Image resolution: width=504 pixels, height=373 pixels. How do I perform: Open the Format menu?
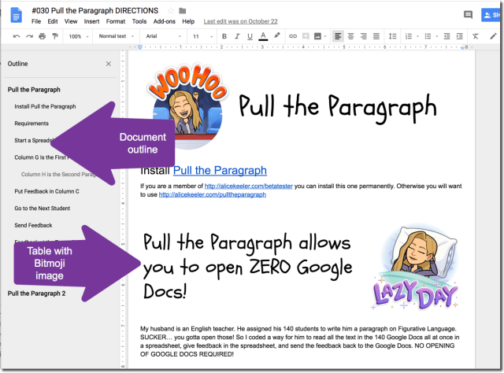pyautogui.click(x=116, y=21)
